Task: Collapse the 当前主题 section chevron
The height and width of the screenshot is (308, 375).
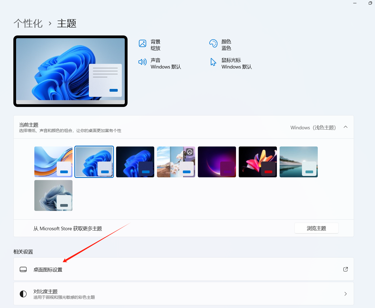Action: pos(346,127)
